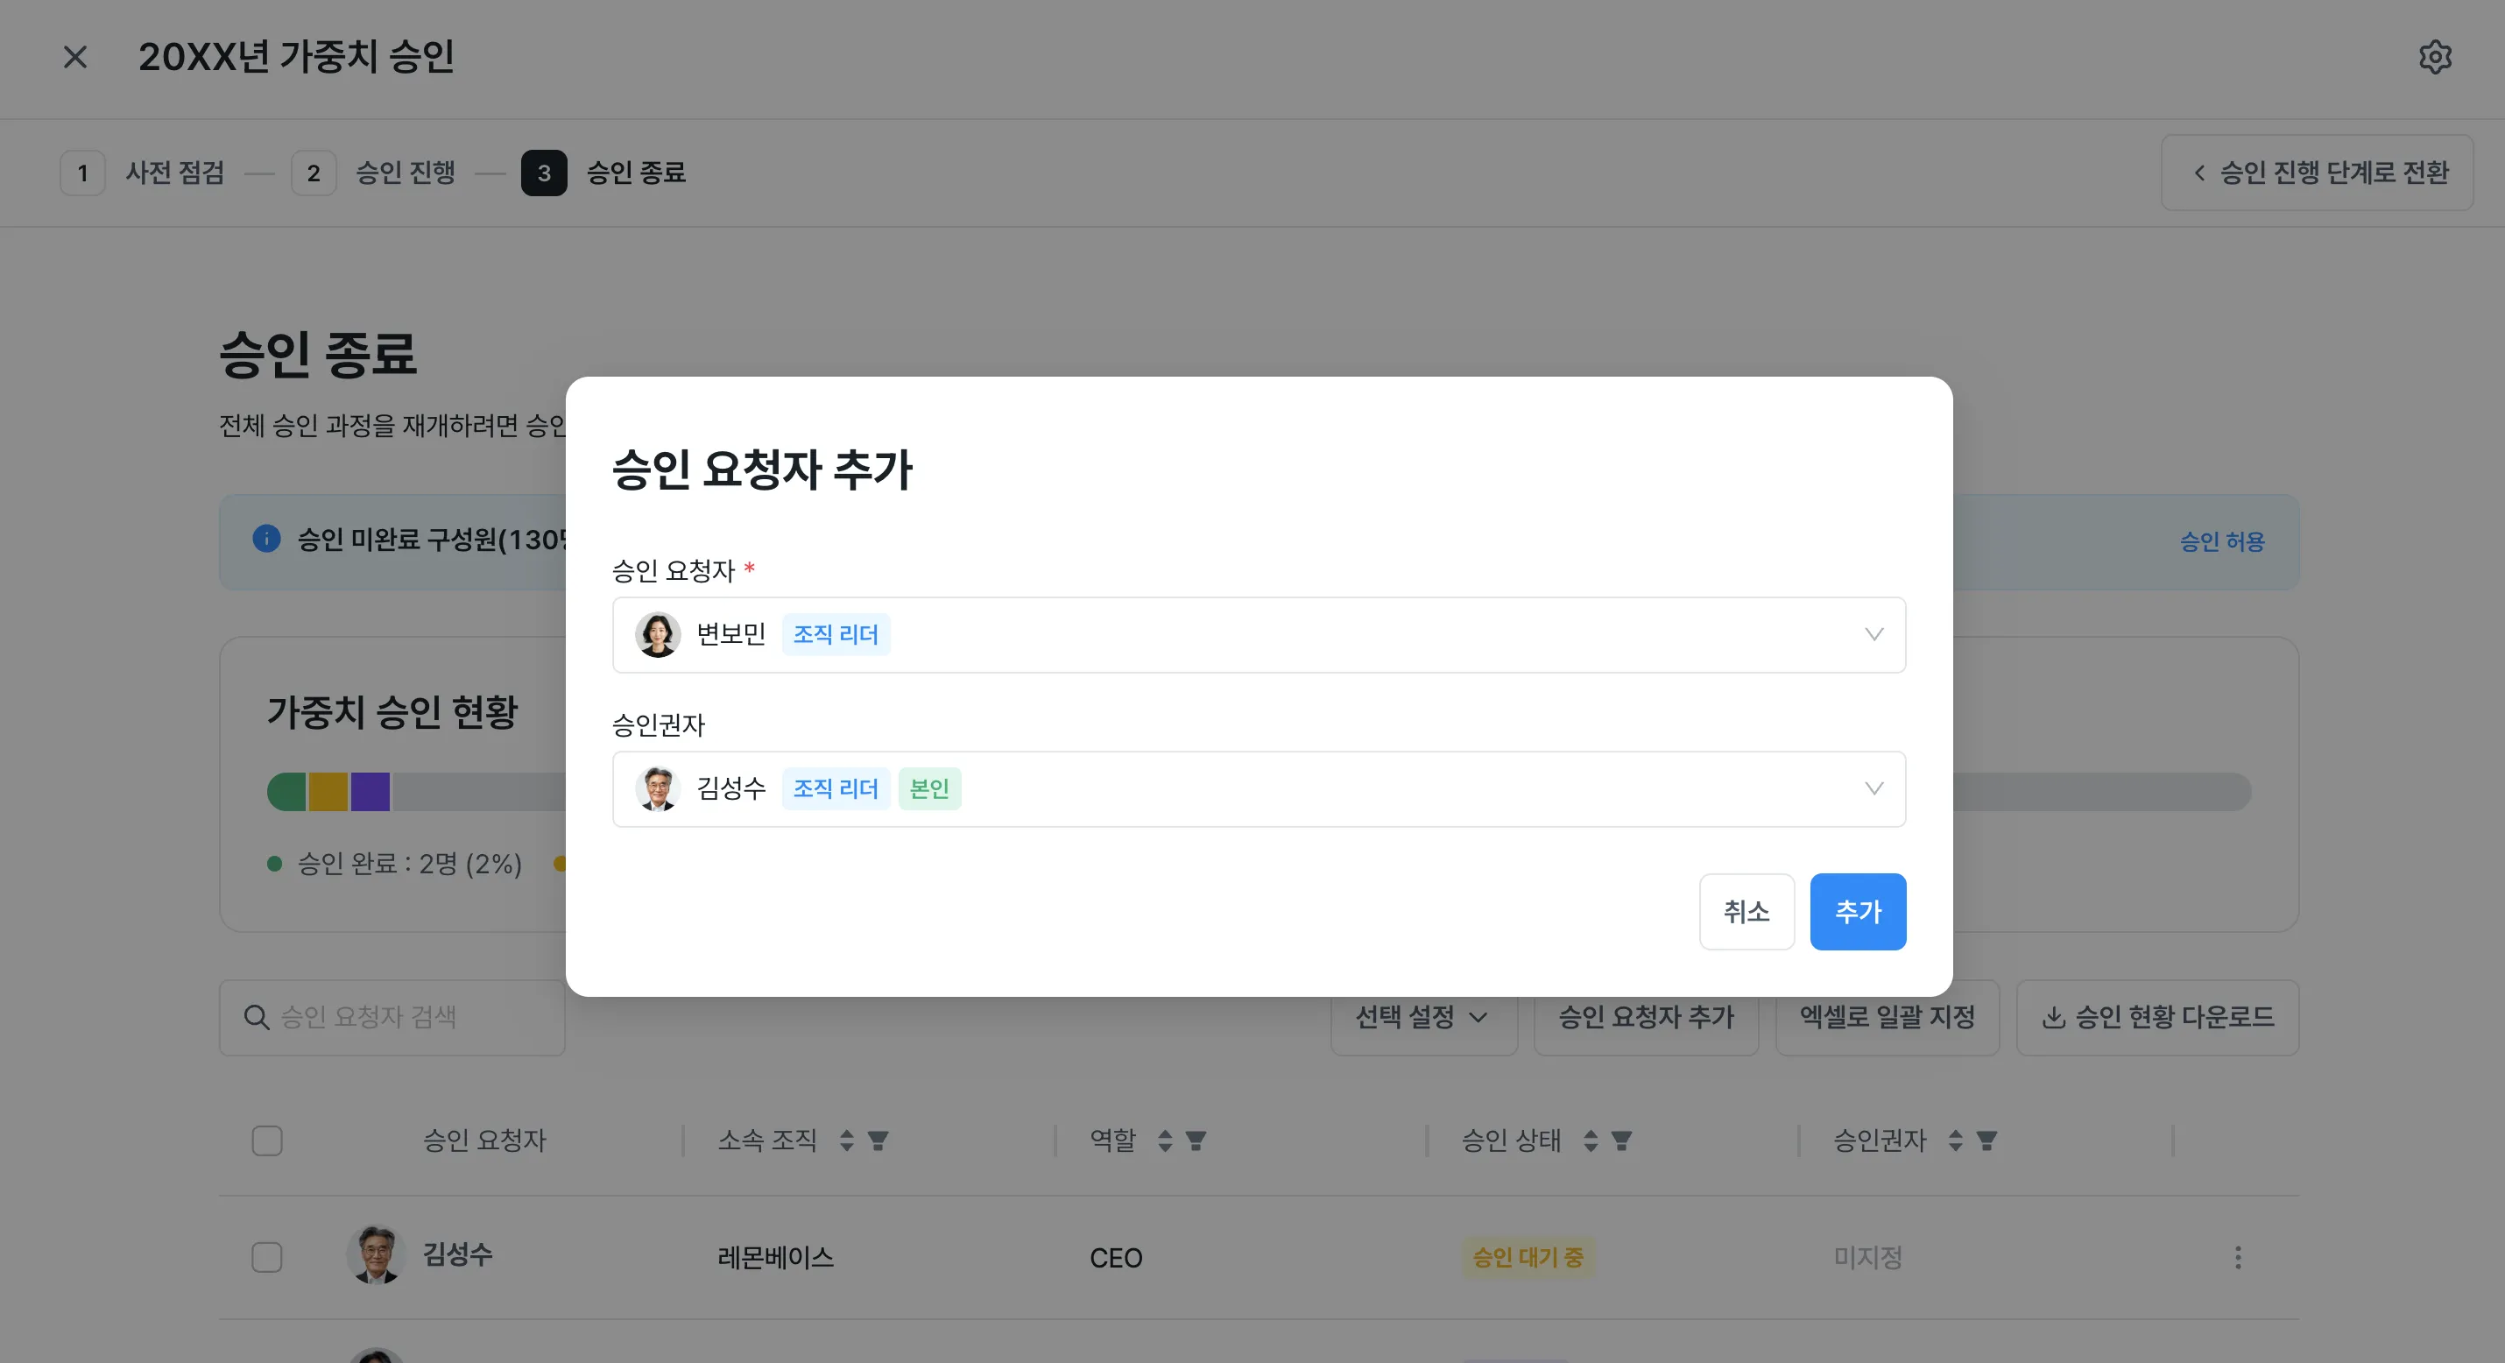Click the 조직 리더 tag beside 변보민
This screenshot has height=1363, width=2505.
[x=836, y=634]
